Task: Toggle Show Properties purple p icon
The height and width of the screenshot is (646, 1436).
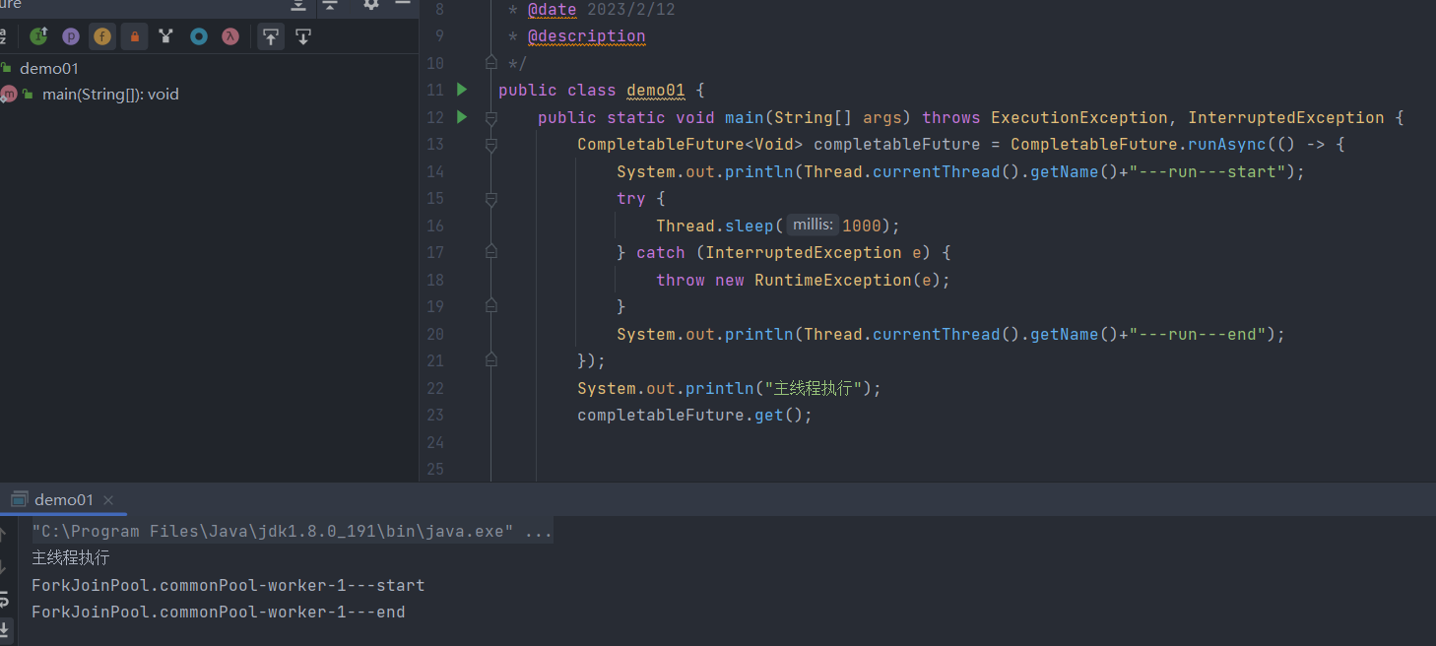Action: tap(71, 36)
